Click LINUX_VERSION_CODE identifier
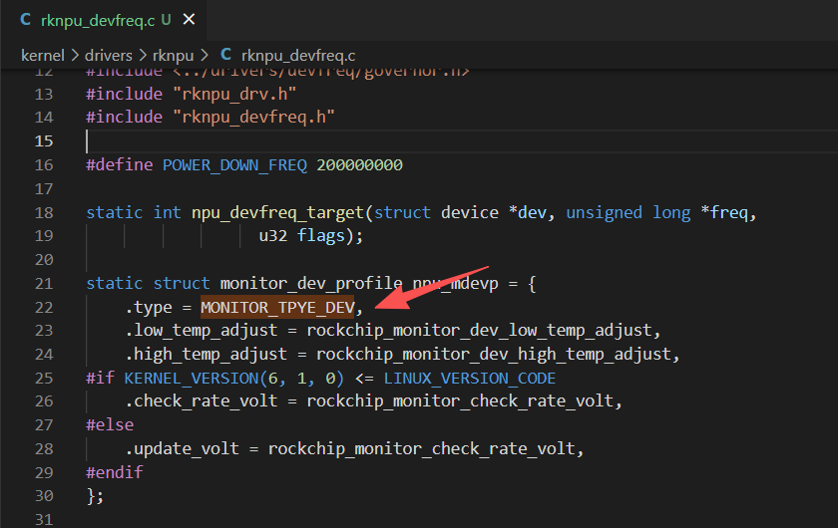838x528 pixels. pos(470,378)
